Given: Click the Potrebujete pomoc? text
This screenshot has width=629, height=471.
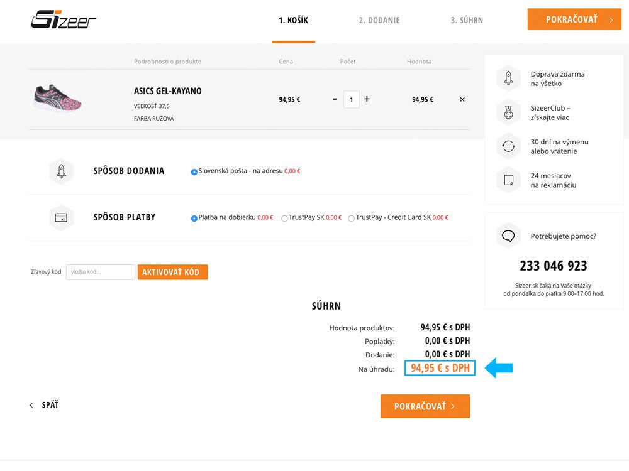Looking at the screenshot, I should (563, 236).
